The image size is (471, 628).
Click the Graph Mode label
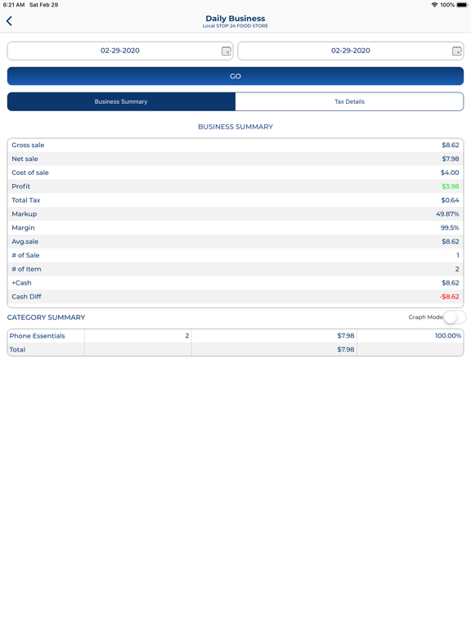click(425, 317)
